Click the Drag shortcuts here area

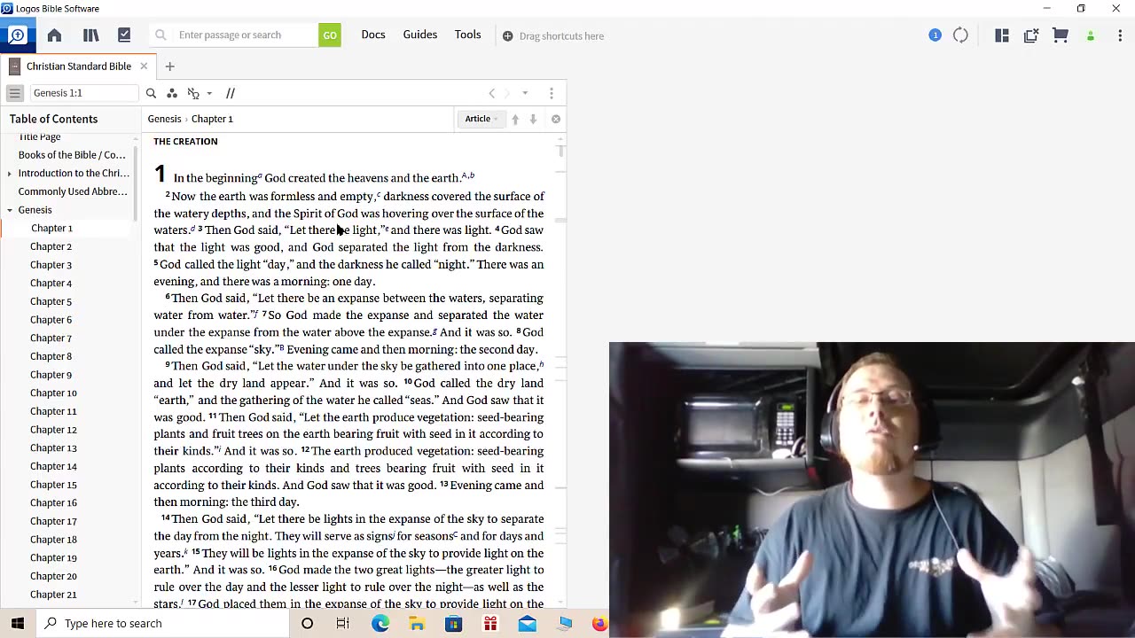click(x=553, y=36)
